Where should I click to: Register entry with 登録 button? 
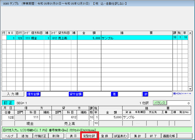click(x=105, y=136)
